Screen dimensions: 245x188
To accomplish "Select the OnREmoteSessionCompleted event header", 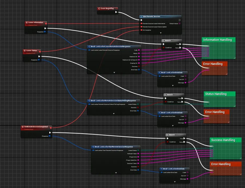I will [36, 128].
